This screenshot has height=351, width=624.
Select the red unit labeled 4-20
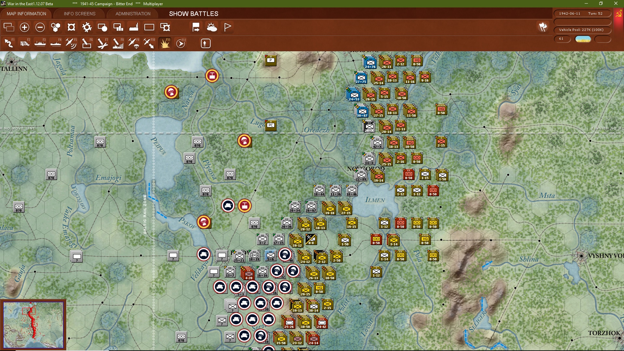point(248,273)
